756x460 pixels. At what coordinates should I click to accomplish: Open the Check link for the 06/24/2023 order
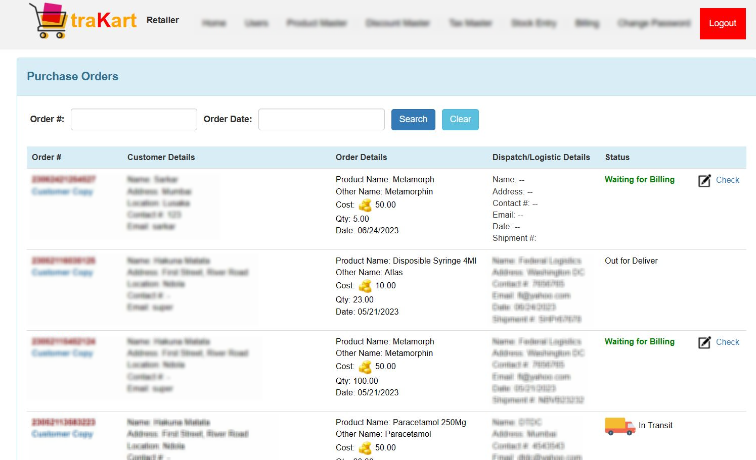727,180
